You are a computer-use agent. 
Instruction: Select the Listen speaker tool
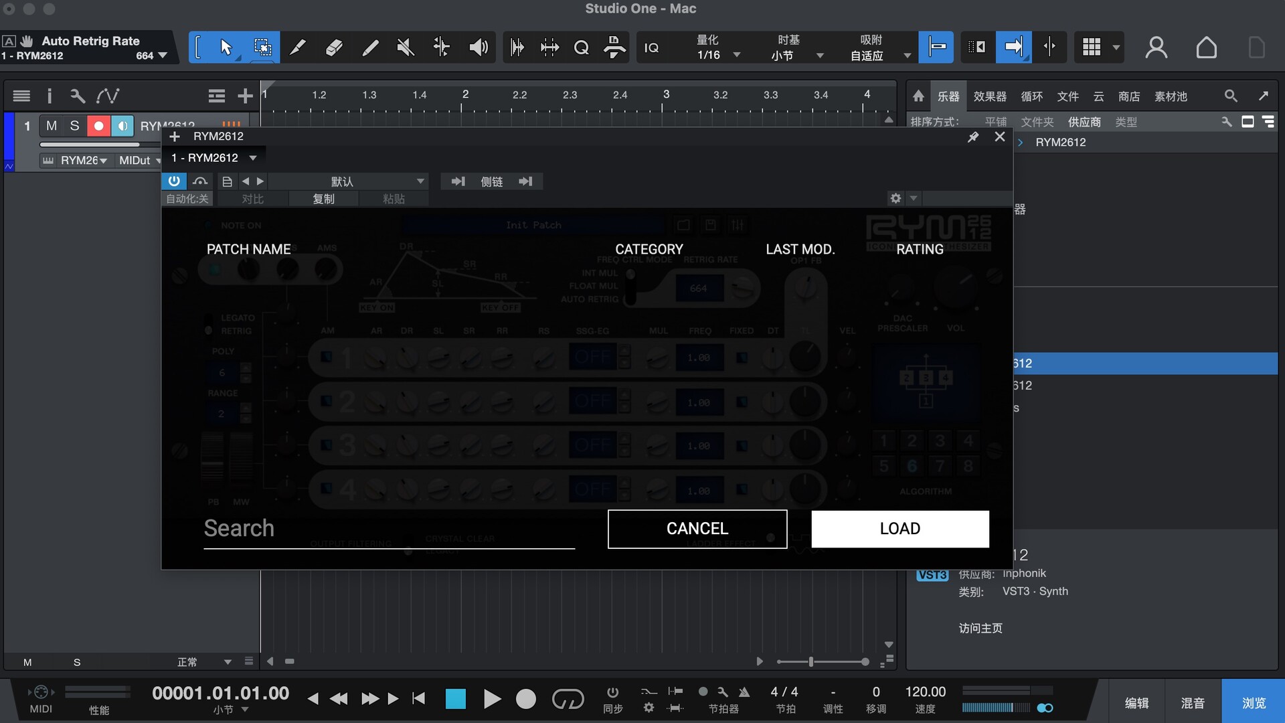click(478, 48)
